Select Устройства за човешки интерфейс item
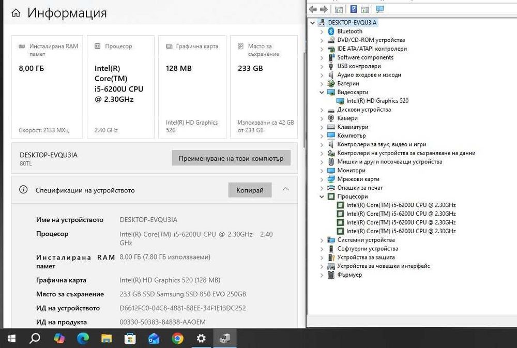The width and height of the screenshot is (517, 348). 384,266
